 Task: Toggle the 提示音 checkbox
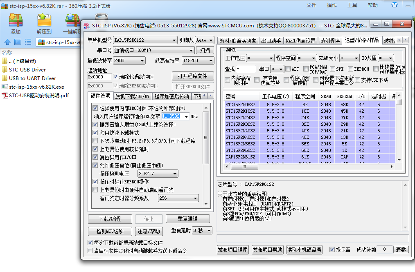332,249
